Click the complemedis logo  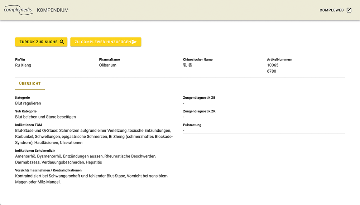18,10
